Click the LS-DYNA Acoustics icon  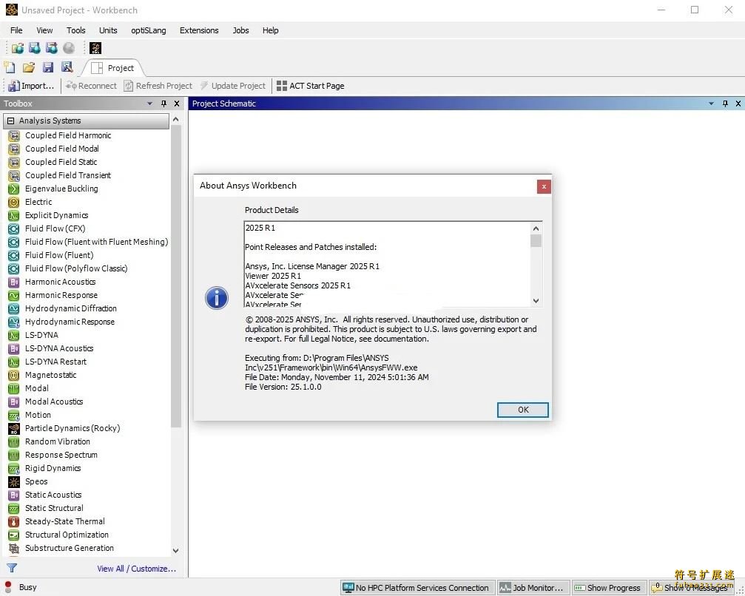click(x=14, y=348)
